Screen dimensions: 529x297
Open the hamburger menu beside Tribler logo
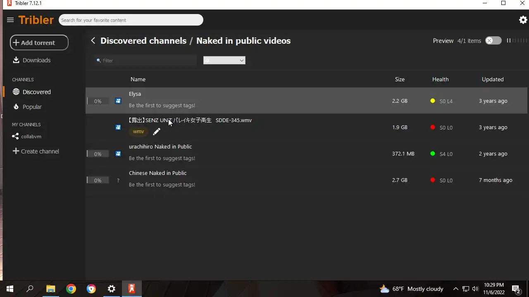[10, 20]
